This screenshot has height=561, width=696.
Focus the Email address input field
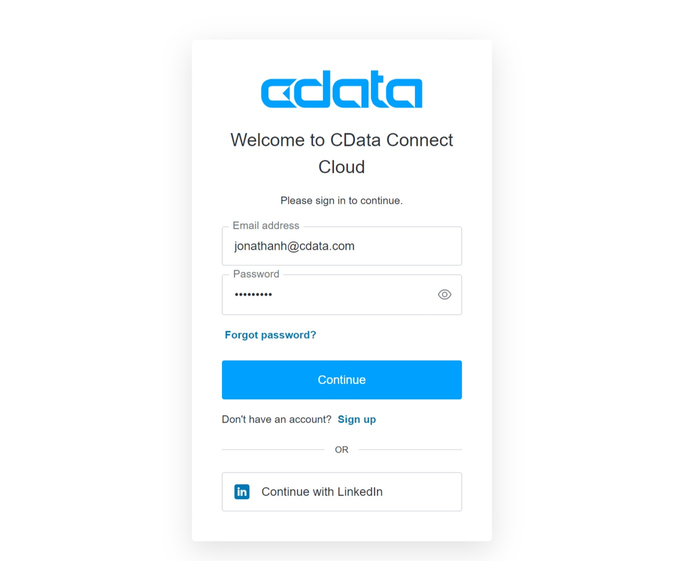[x=342, y=246]
